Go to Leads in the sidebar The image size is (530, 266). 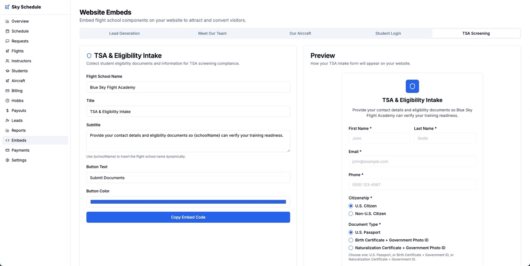tap(17, 120)
